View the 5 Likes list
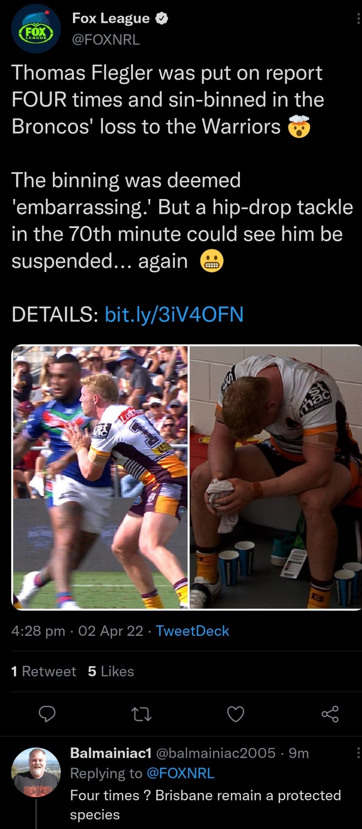The image size is (362, 829). pyautogui.click(x=111, y=672)
